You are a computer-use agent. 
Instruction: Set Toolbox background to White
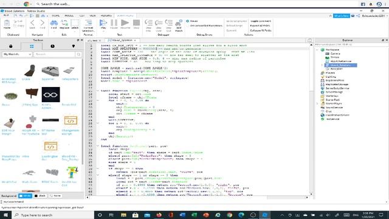click(x=26, y=196)
